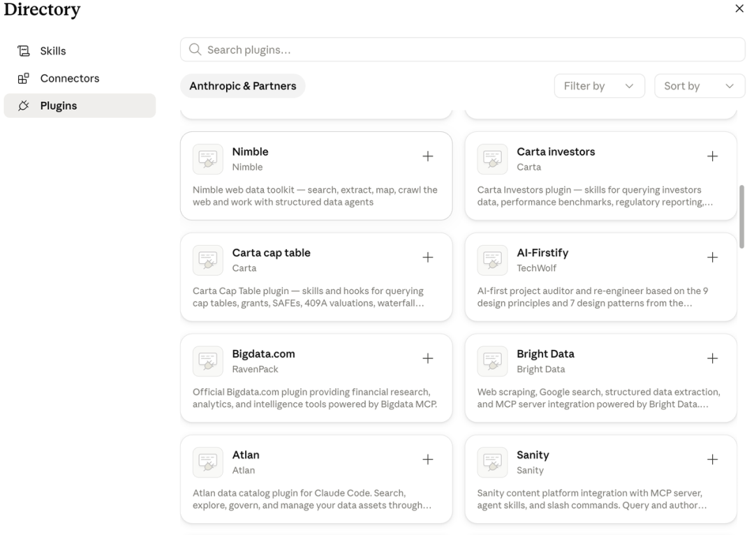Open the Atlan plugin title
754x535 pixels.
246,455
